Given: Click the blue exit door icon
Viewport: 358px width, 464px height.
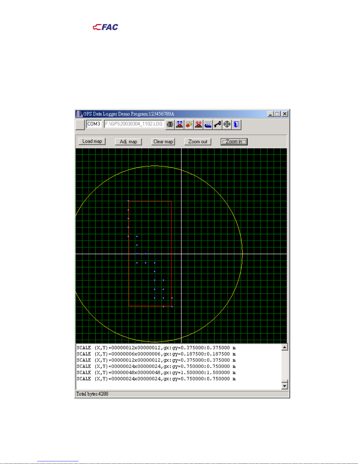Looking at the screenshot, I should 236,124.
